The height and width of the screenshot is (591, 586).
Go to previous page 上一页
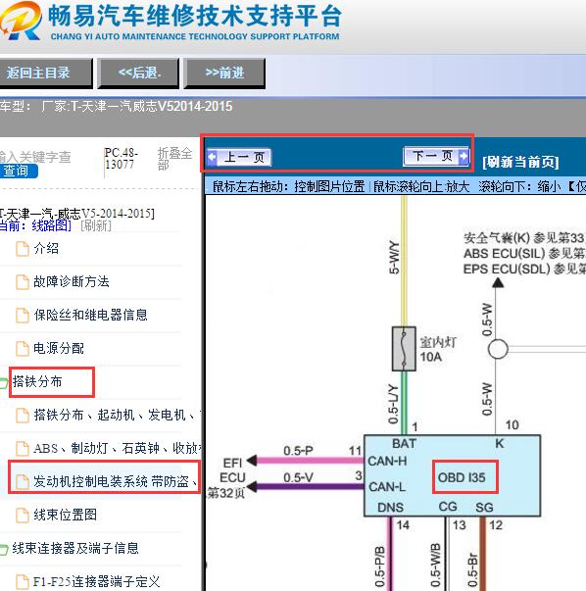click(x=239, y=157)
